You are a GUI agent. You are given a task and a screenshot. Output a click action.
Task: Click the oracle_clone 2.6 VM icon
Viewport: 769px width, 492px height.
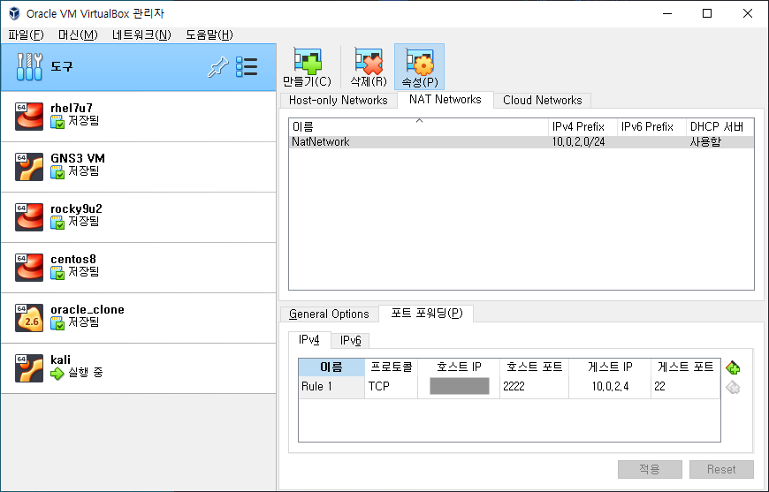pos(29,317)
